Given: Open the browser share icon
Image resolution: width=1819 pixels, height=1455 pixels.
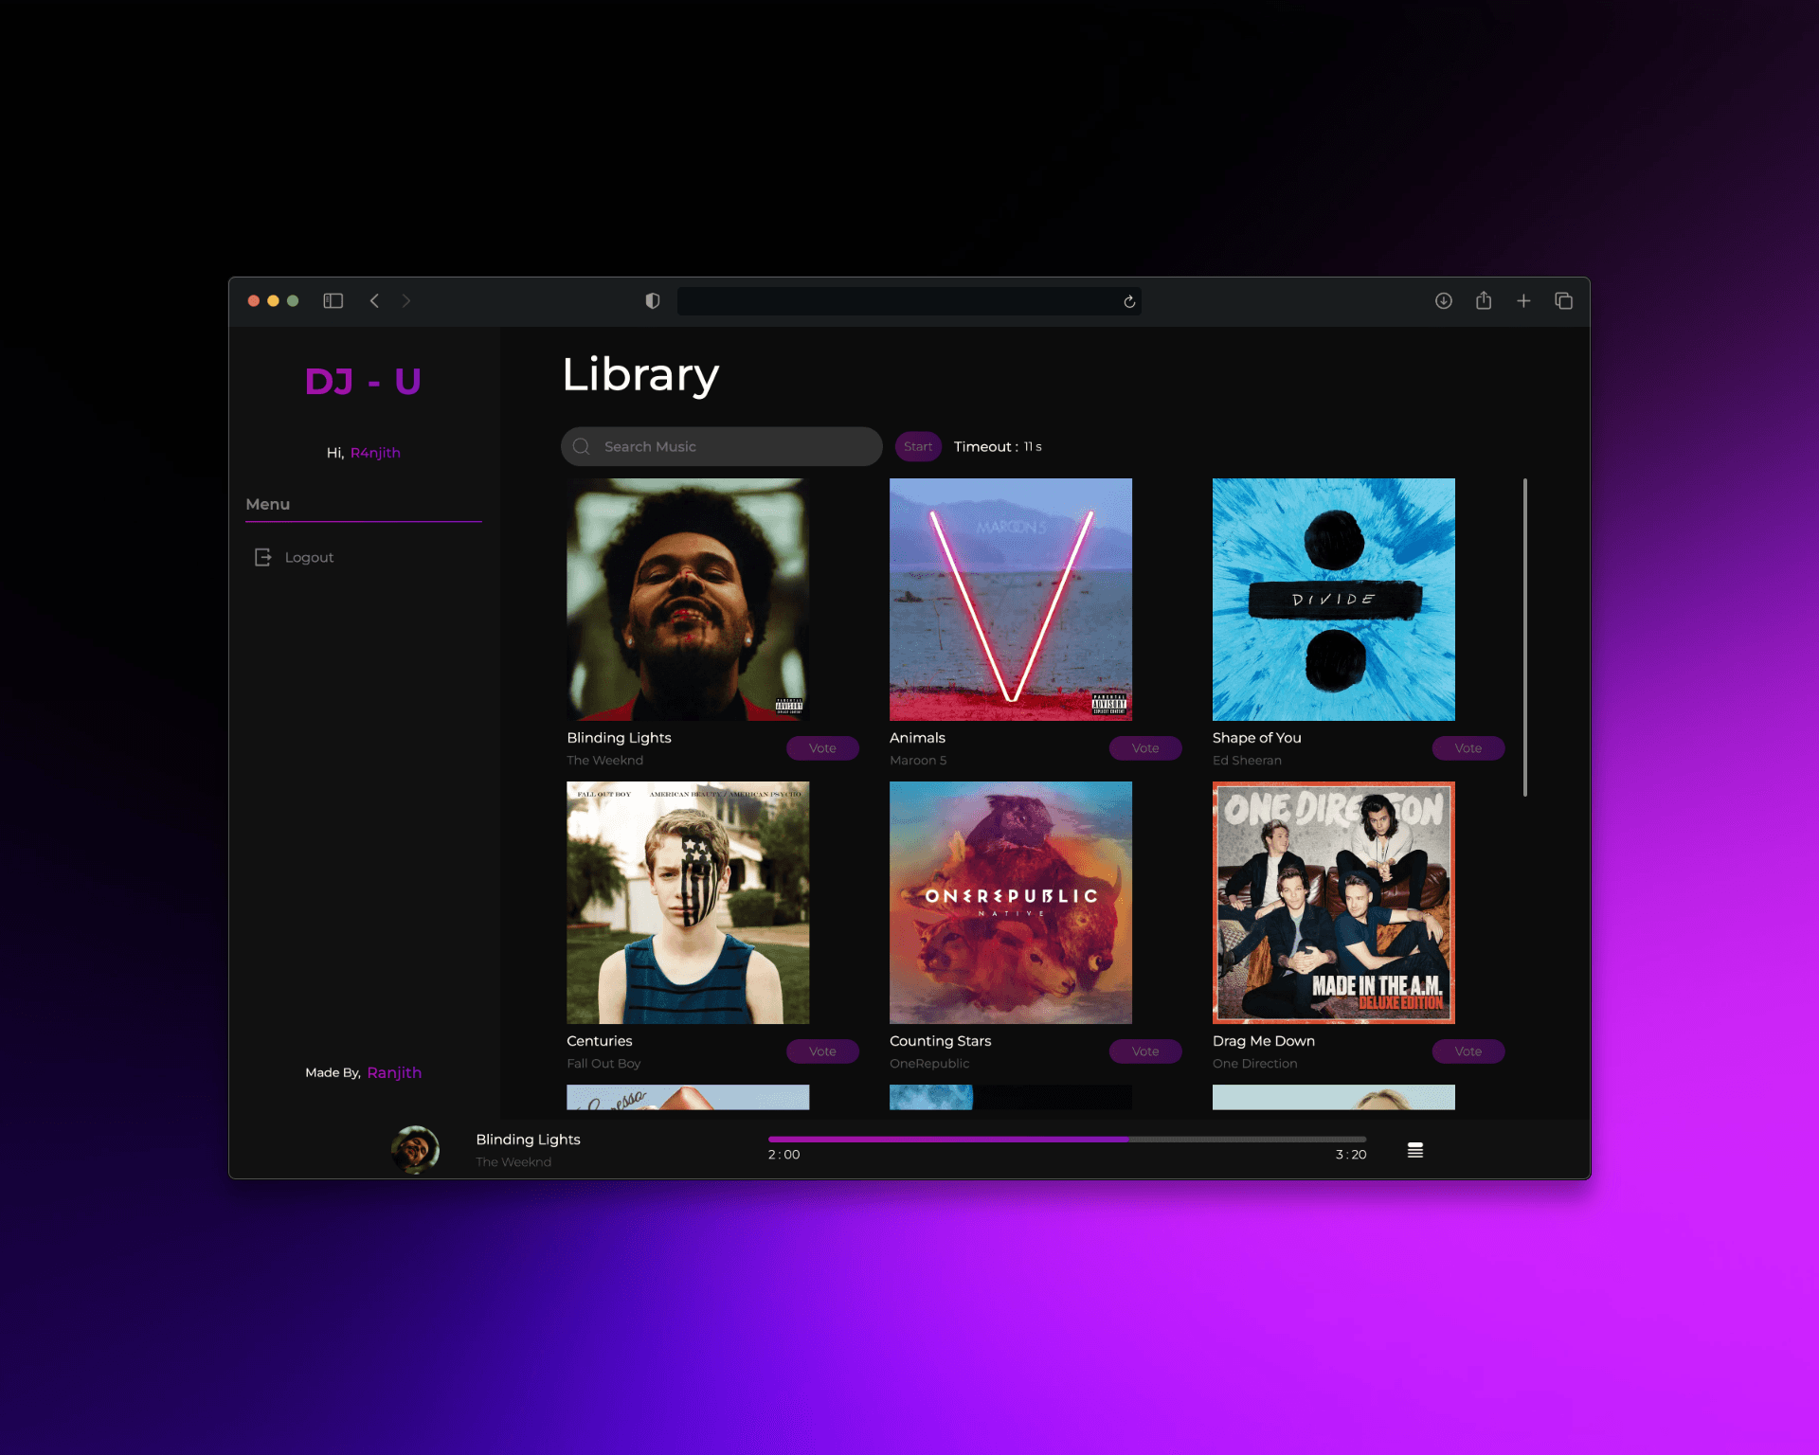Looking at the screenshot, I should [1484, 300].
